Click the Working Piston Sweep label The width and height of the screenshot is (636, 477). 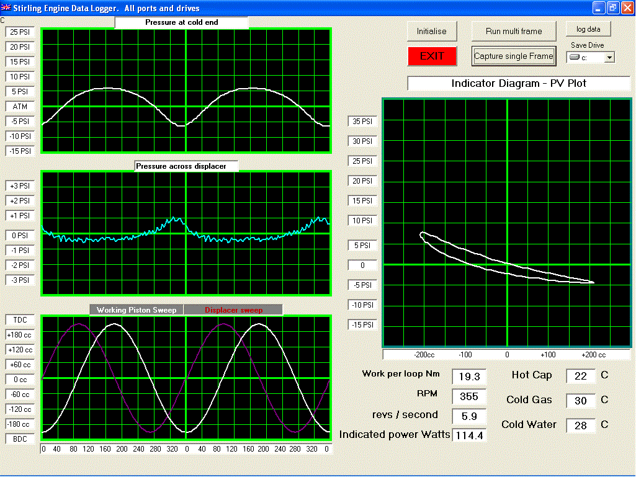point(137,310)
